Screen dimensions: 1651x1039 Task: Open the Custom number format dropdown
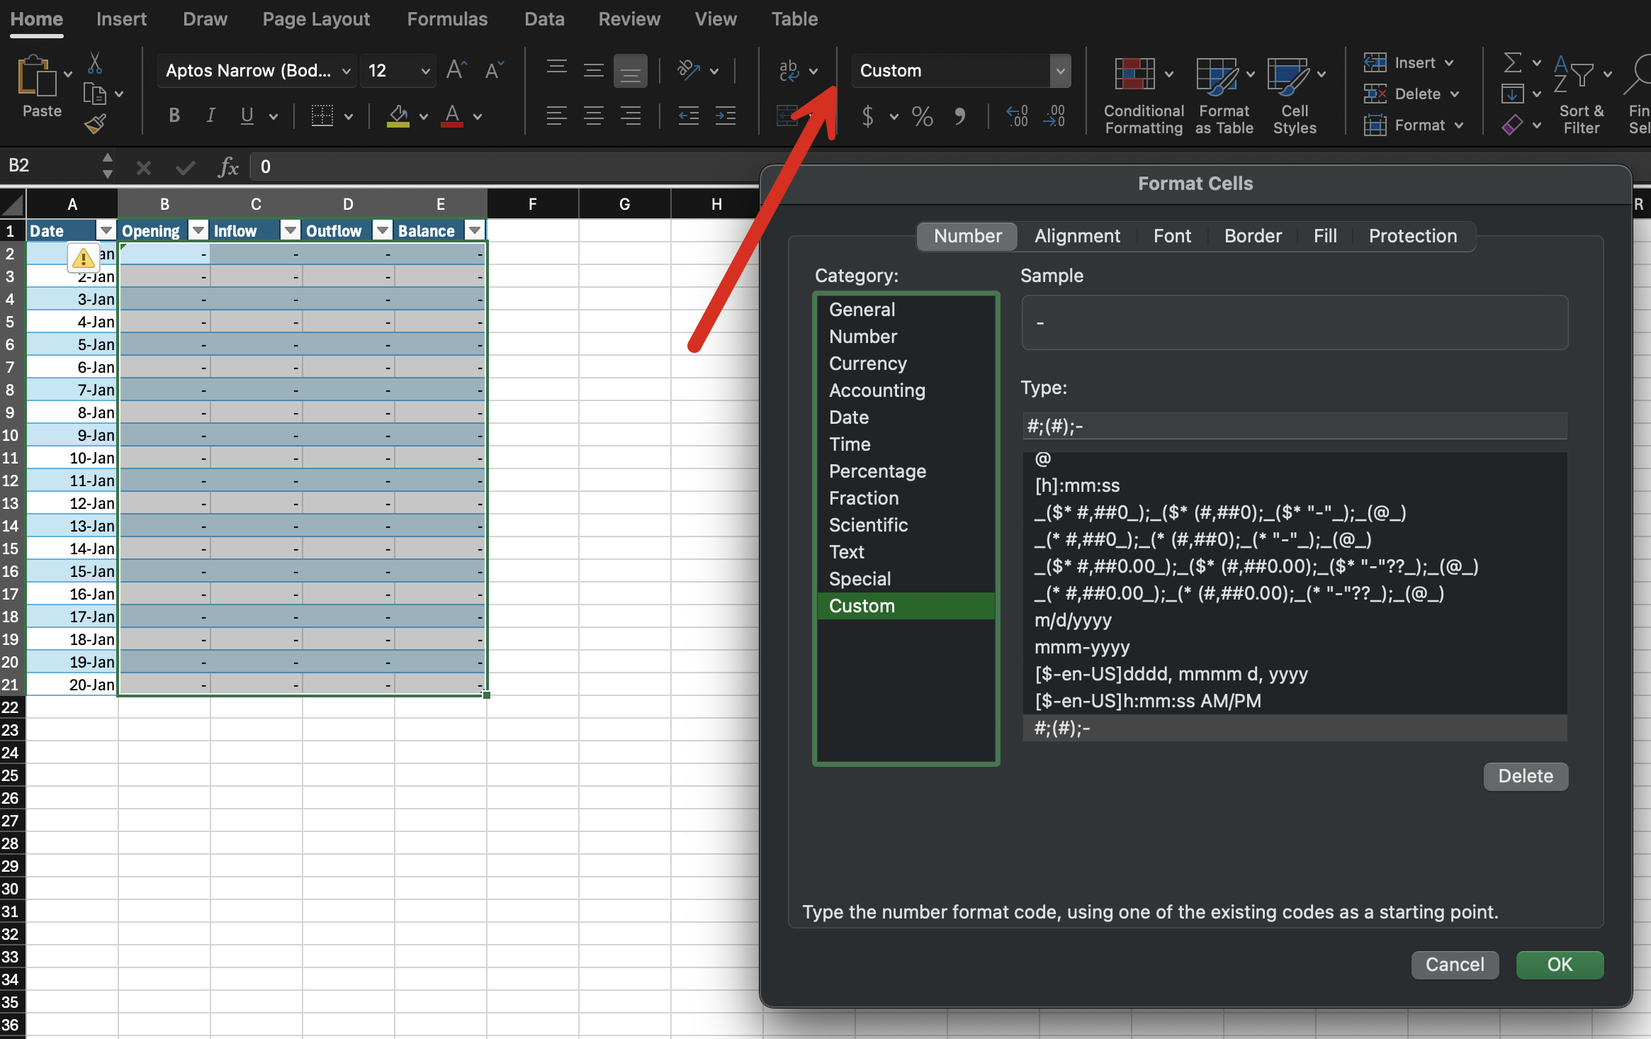pyautogui.click(x=1060, y=71)
